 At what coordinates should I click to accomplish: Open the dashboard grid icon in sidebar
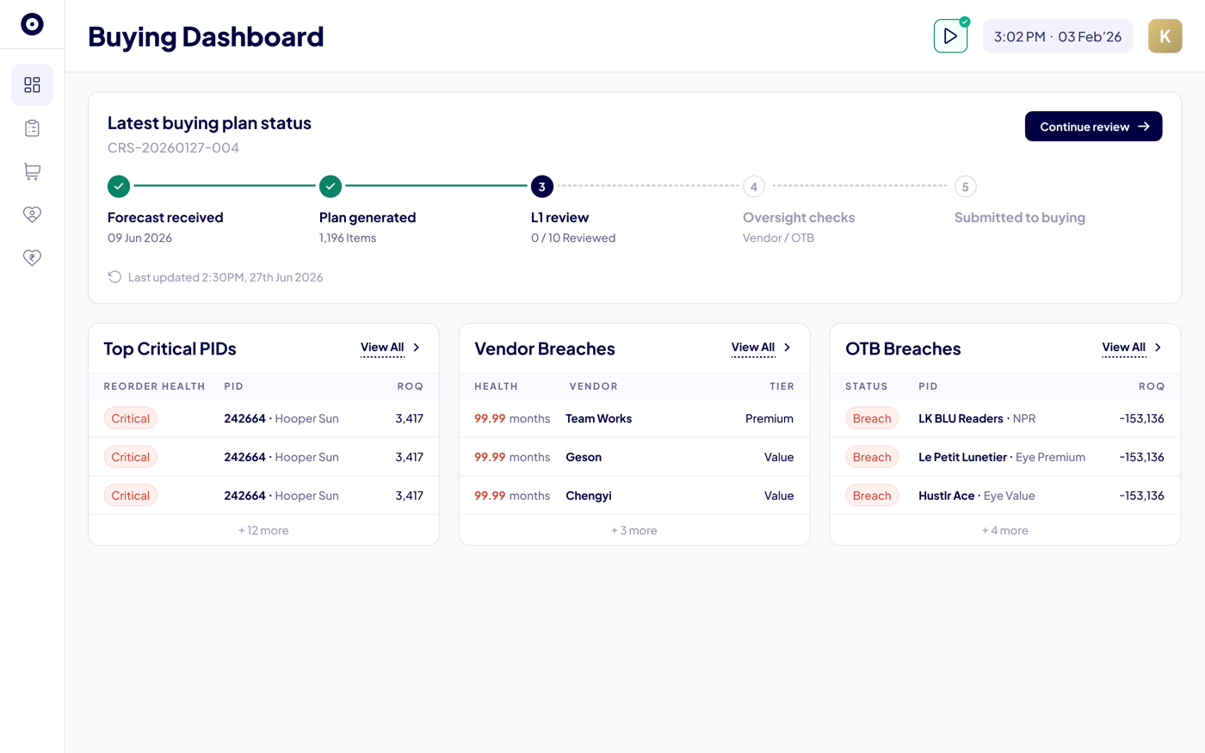(x=32, y=84)
